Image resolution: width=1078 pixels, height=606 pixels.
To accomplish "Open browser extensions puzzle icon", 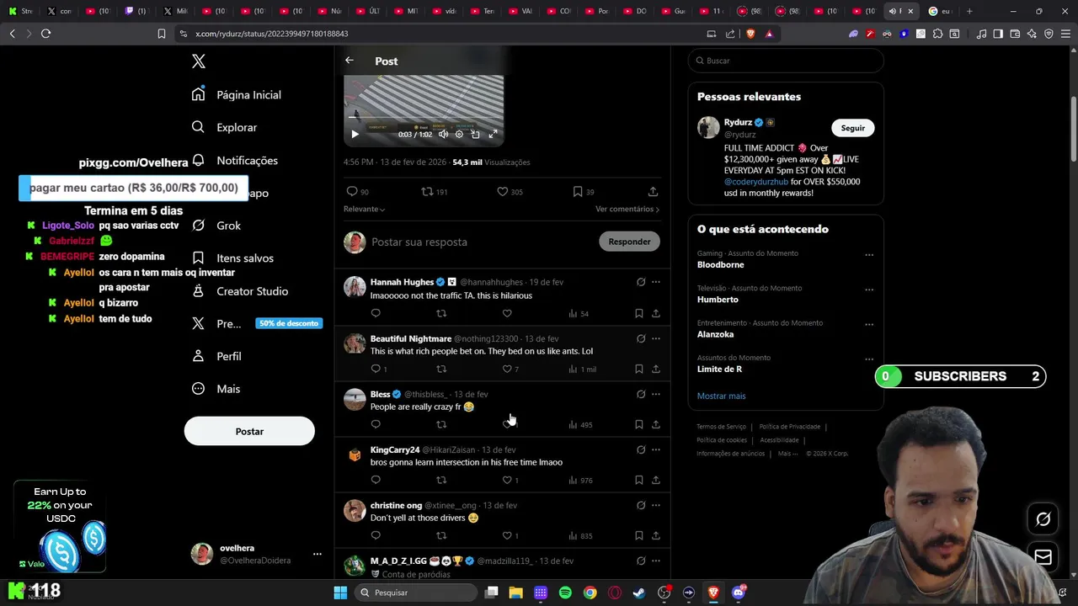I will coord(937,34).
